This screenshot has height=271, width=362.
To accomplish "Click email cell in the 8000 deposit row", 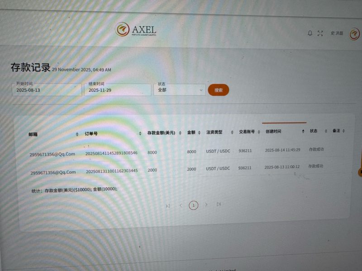I will coord(52,154).
